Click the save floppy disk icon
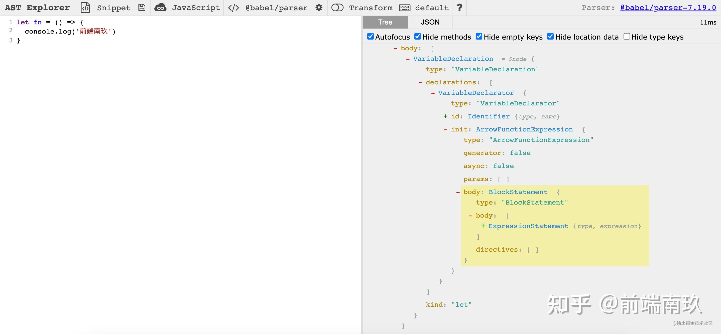This screenshot has width=721, height=334. tap(142, 8)
